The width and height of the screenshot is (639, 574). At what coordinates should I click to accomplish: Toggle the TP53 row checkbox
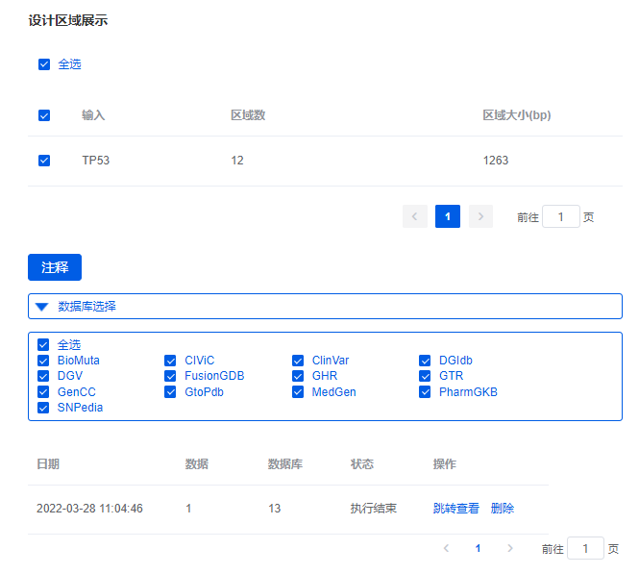(44, 161)
